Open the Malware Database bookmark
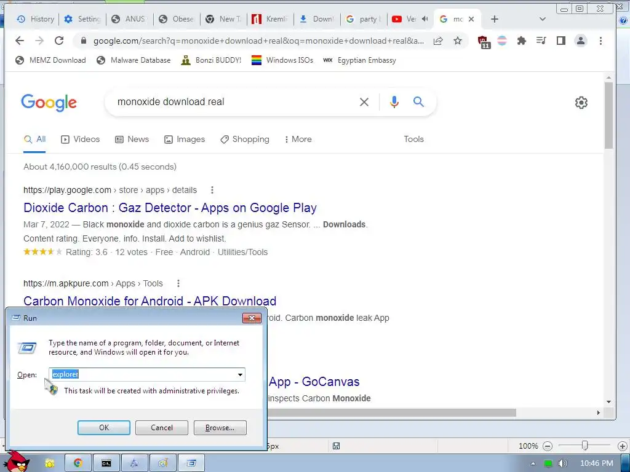Viewport: 630px width, 472px height. (134, 60)
